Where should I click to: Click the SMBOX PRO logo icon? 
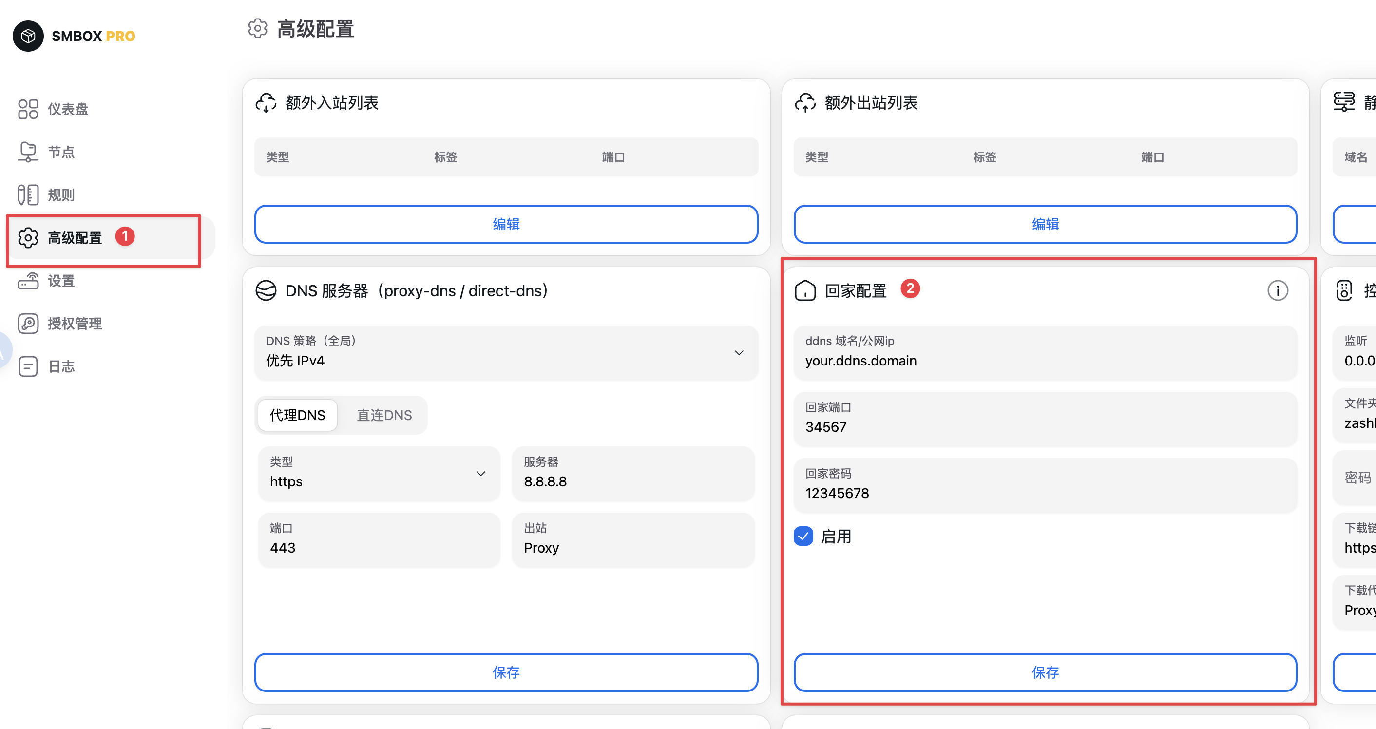pyautogui.click(x=28, y=36)
